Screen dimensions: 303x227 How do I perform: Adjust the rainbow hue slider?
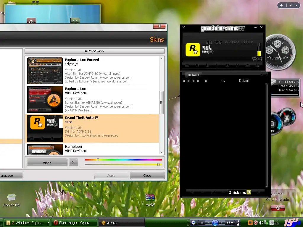pyautogui.click(x=123, y=160)
